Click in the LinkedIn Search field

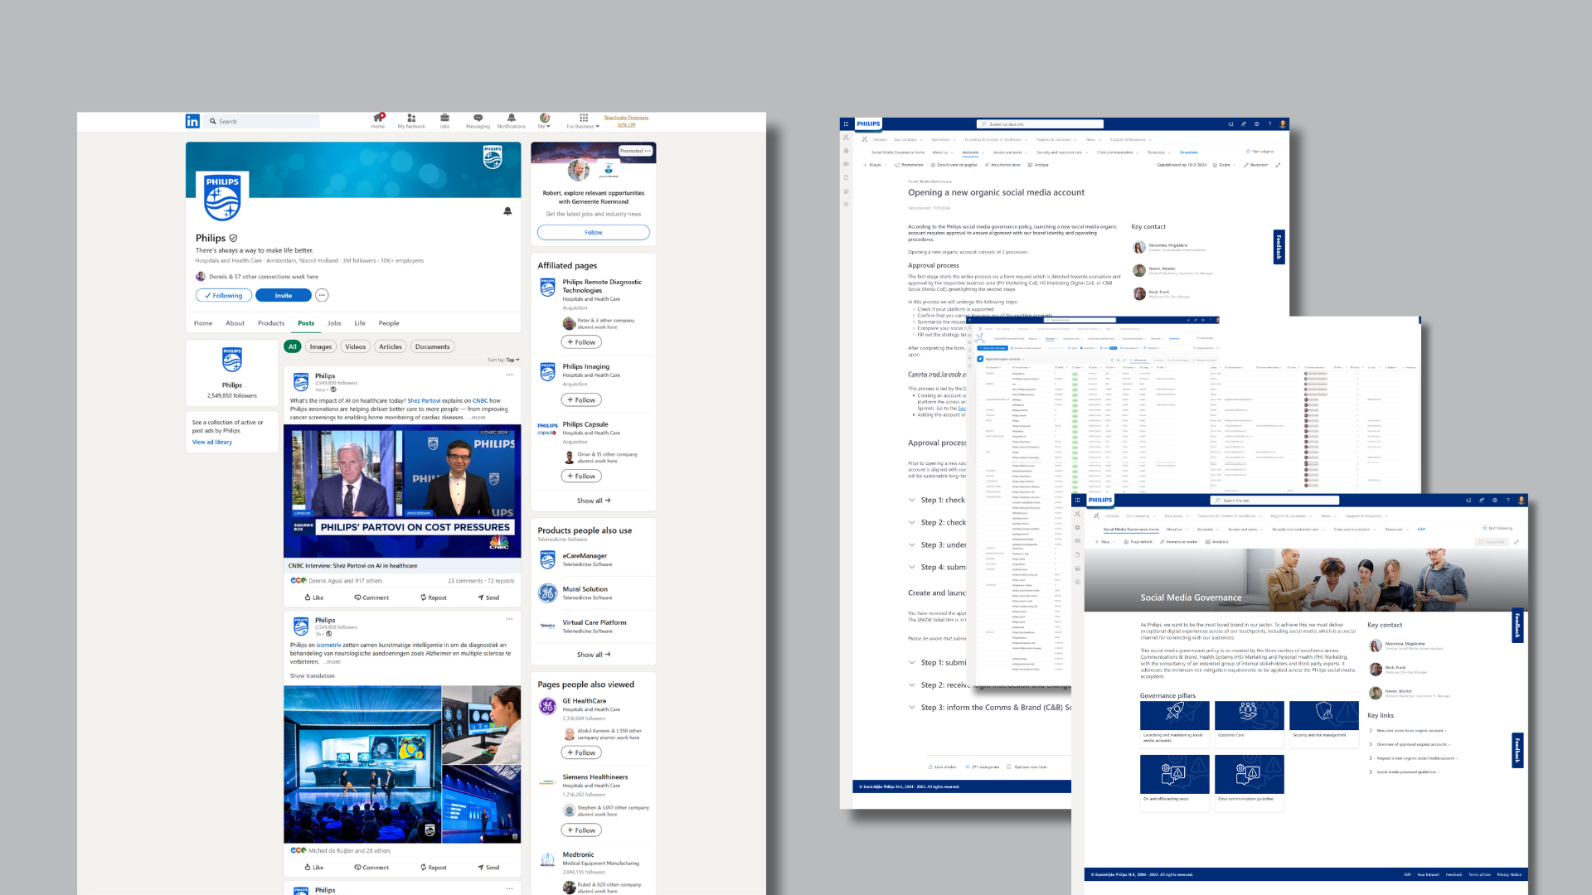pyautogui.click(x=263, y=122)
